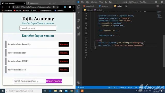165x93 pixels.
Task: Click Windows taskbar search box
Action: [x=23, y=91]
